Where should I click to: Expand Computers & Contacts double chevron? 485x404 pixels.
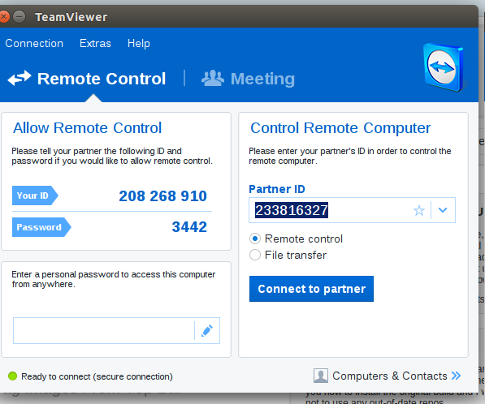[x=456, y=376]
